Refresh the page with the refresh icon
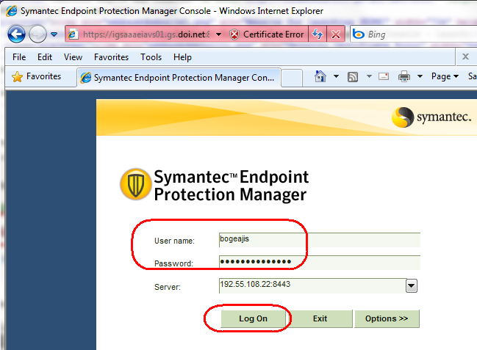The width and height of the screenshot is (477, 350). 318,34
